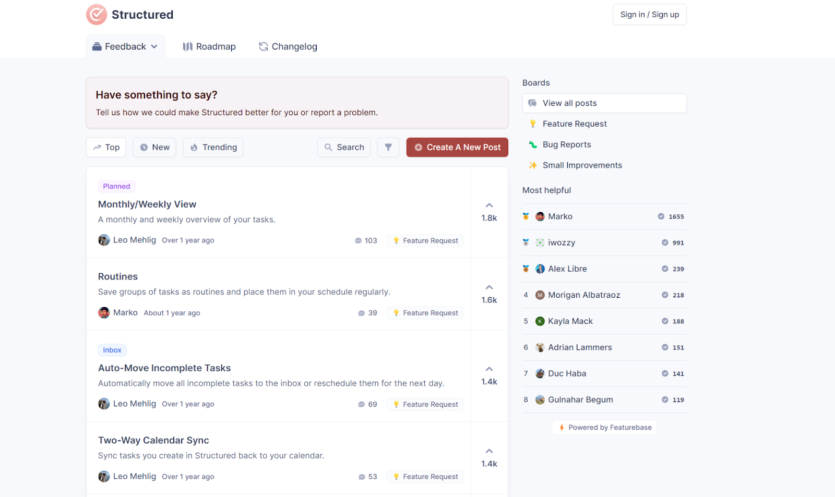Click Kayla Mack's 188 score checkmark icon
The width and height of the screenshot is (835, 497).
(665, 321)
